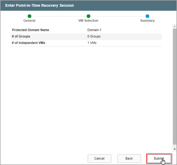The width and height of the screenshot is (177, 165).
Task: Click the 1 VMs value
Action: click(92, 43)
